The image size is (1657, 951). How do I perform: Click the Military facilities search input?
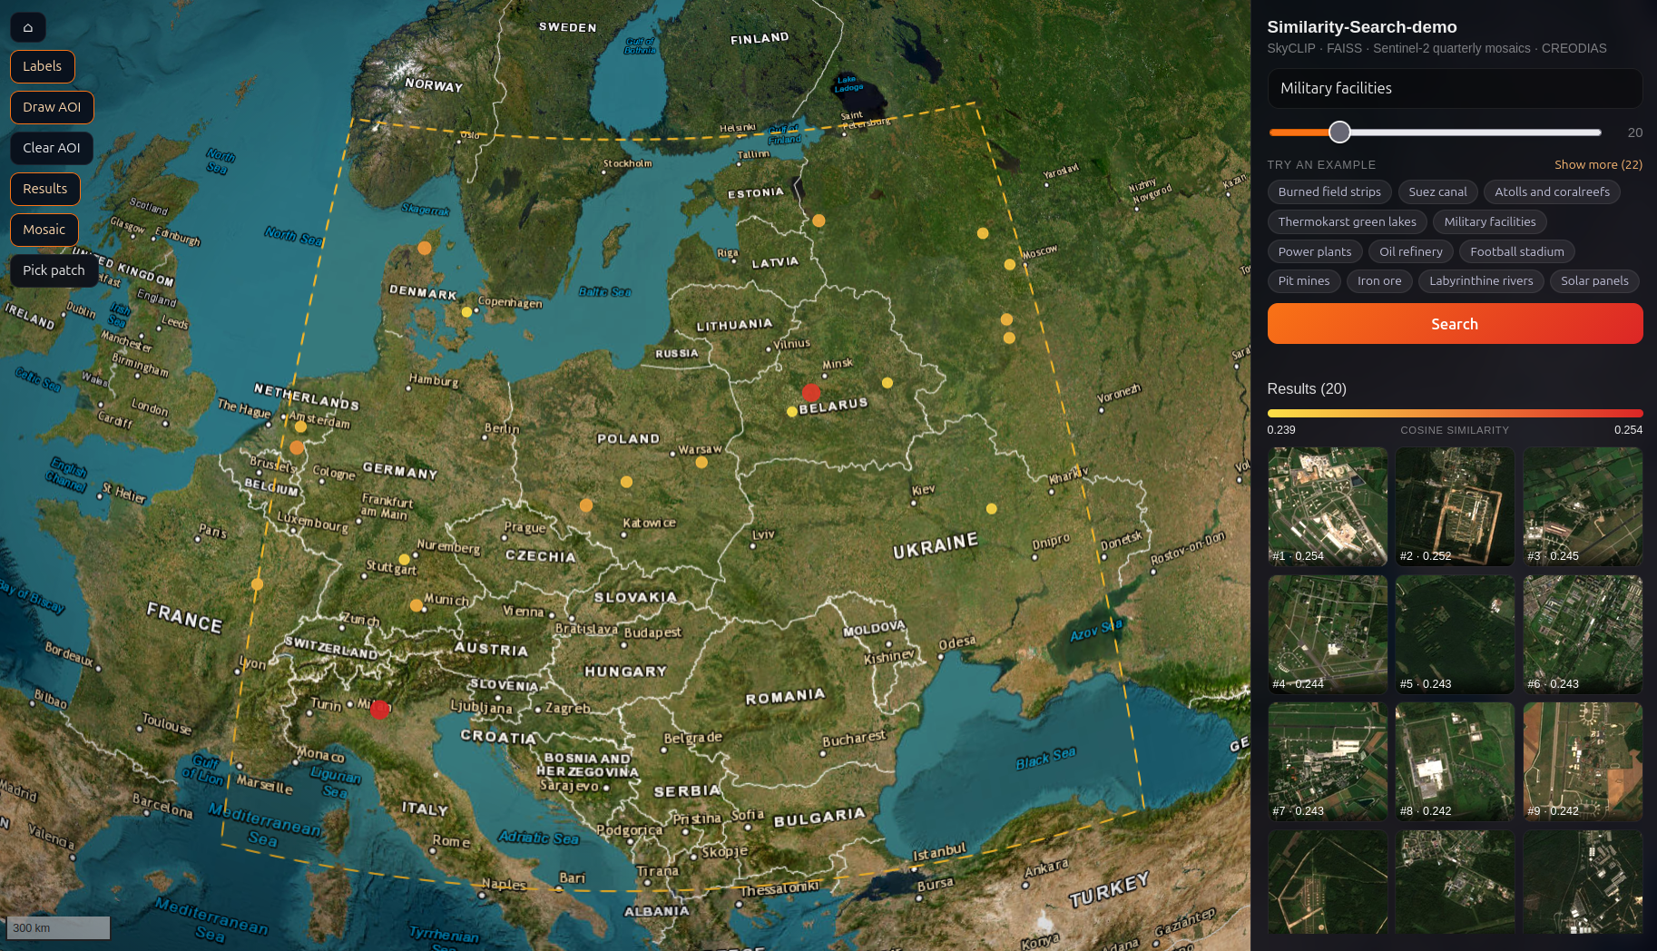point(1455,88)
